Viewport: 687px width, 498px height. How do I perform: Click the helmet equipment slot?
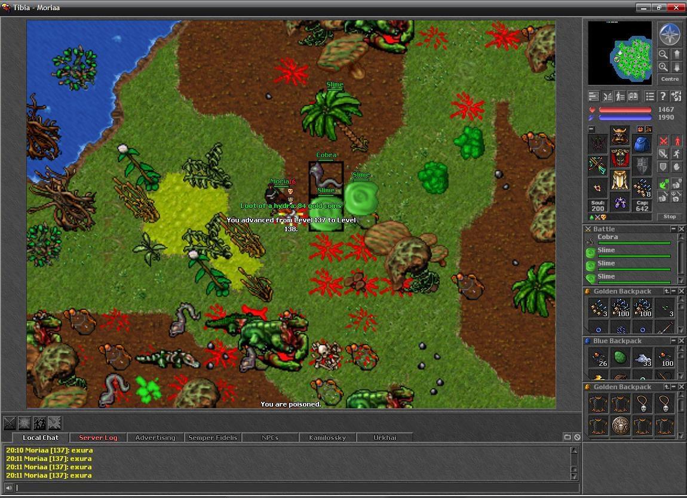click(620, 135)
